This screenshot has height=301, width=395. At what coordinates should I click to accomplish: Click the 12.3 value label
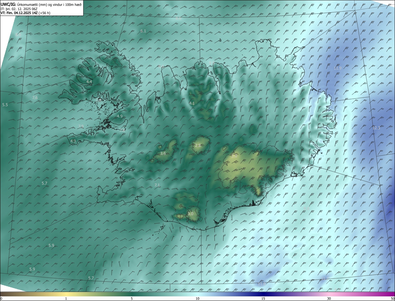[376, 128]
